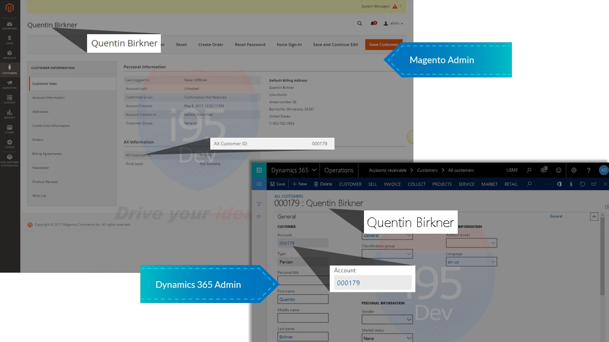Create a new customer with New button
The height and width of the screenshot is (342, 609).
pyautogui.click(x=300, y=184)
